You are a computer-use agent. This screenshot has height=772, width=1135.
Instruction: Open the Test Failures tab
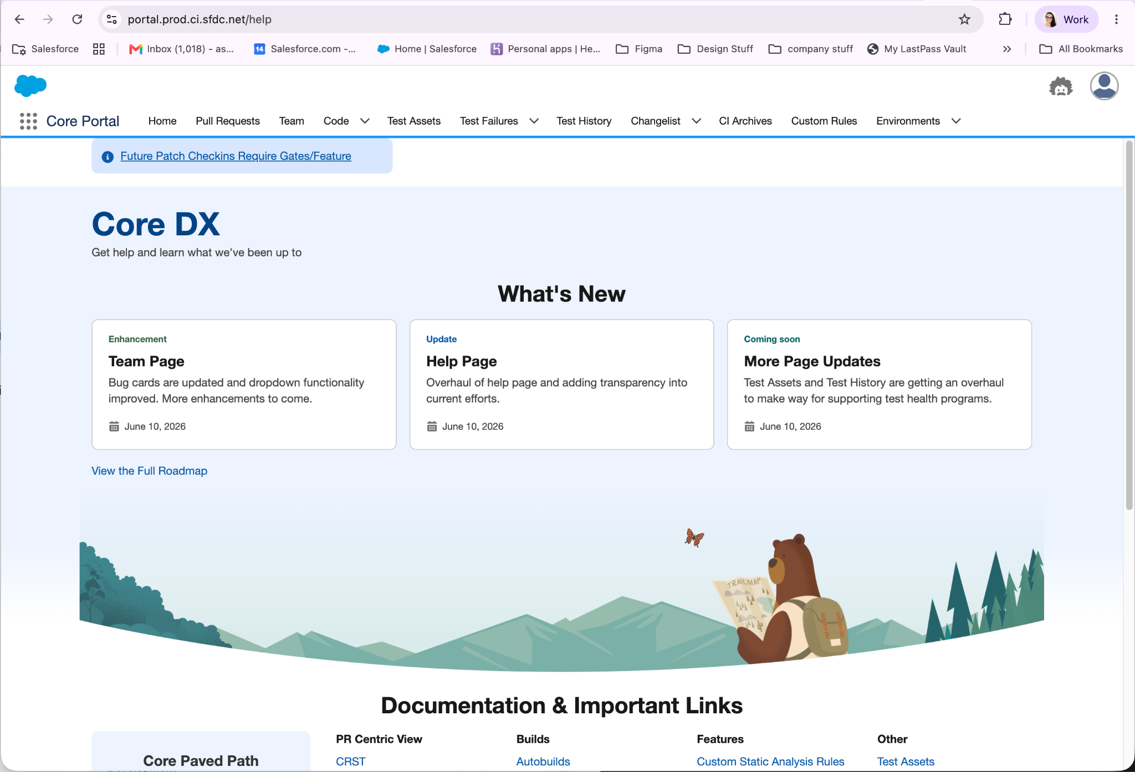point(489,121)
